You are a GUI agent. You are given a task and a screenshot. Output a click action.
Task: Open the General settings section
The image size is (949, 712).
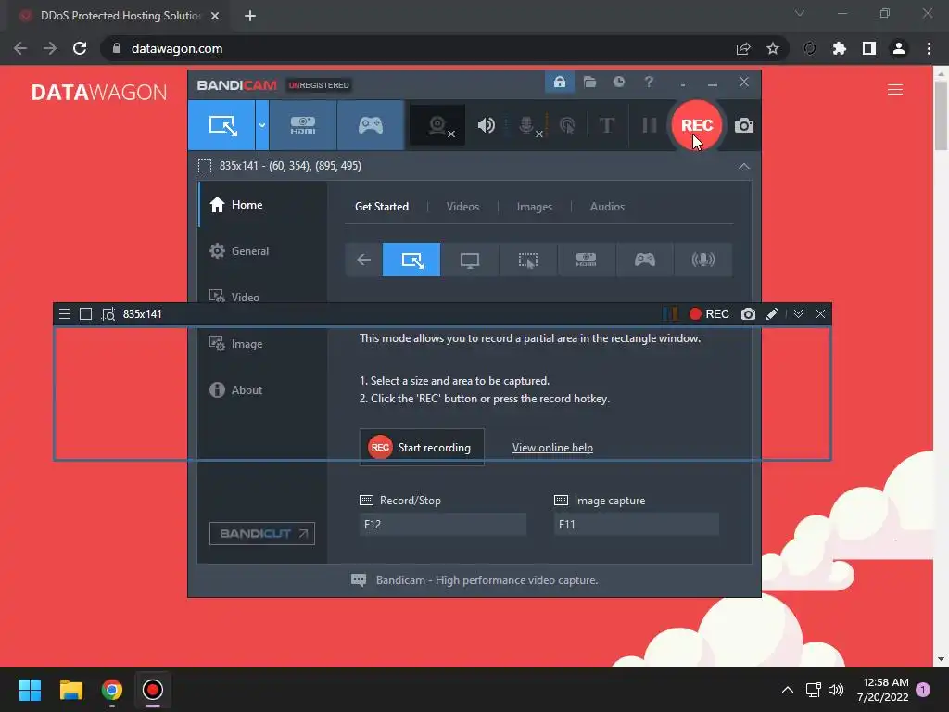262,250
